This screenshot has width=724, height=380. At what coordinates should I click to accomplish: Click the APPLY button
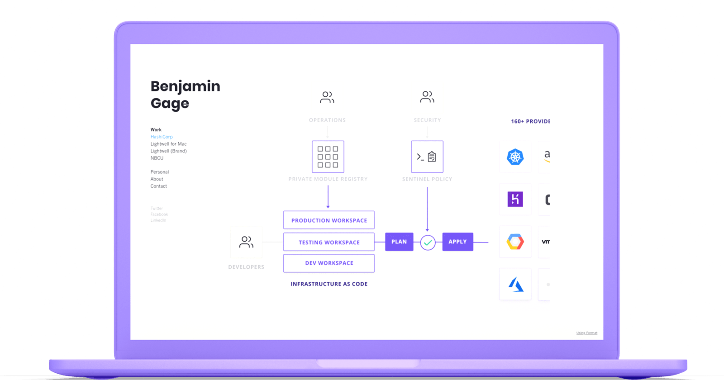tap(457, 242)
